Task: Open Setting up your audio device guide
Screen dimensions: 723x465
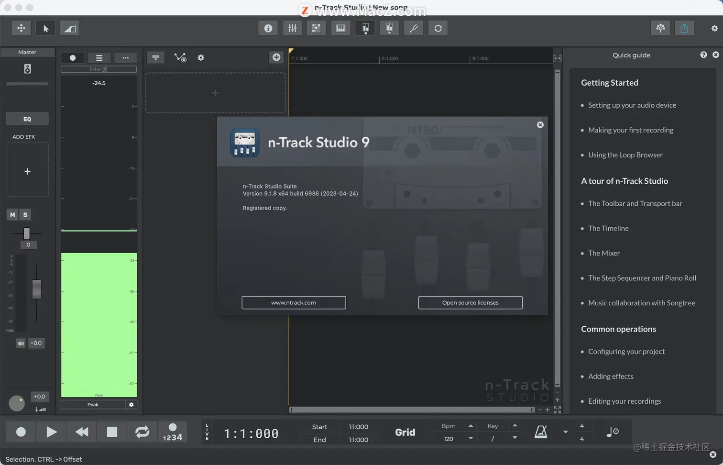Action: pos(632,105)
